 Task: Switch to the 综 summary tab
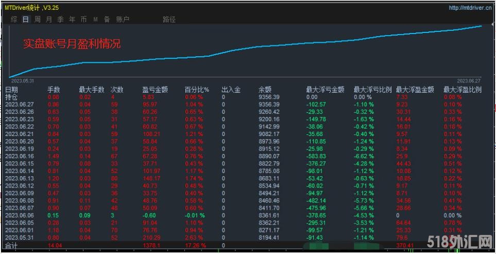point(14,20)
